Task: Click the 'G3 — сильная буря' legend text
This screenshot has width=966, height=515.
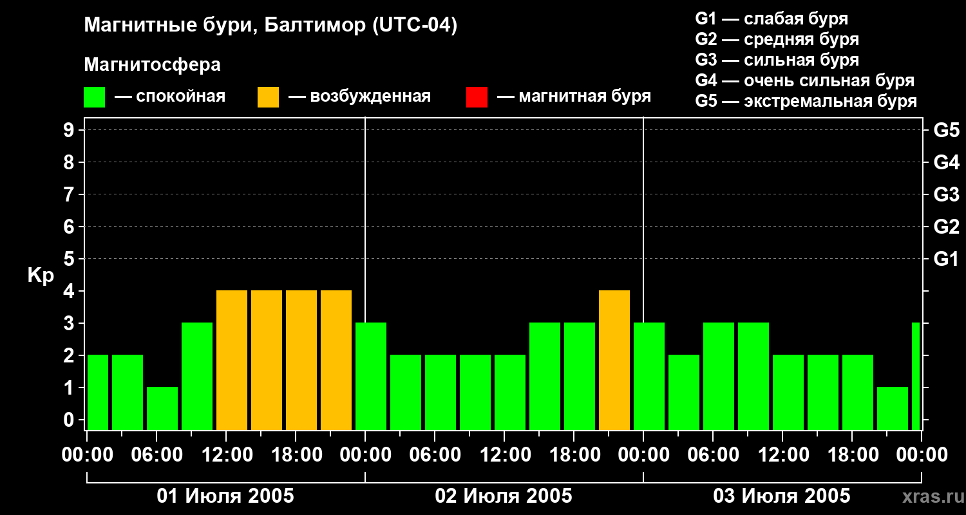Action: click(777, 61)
